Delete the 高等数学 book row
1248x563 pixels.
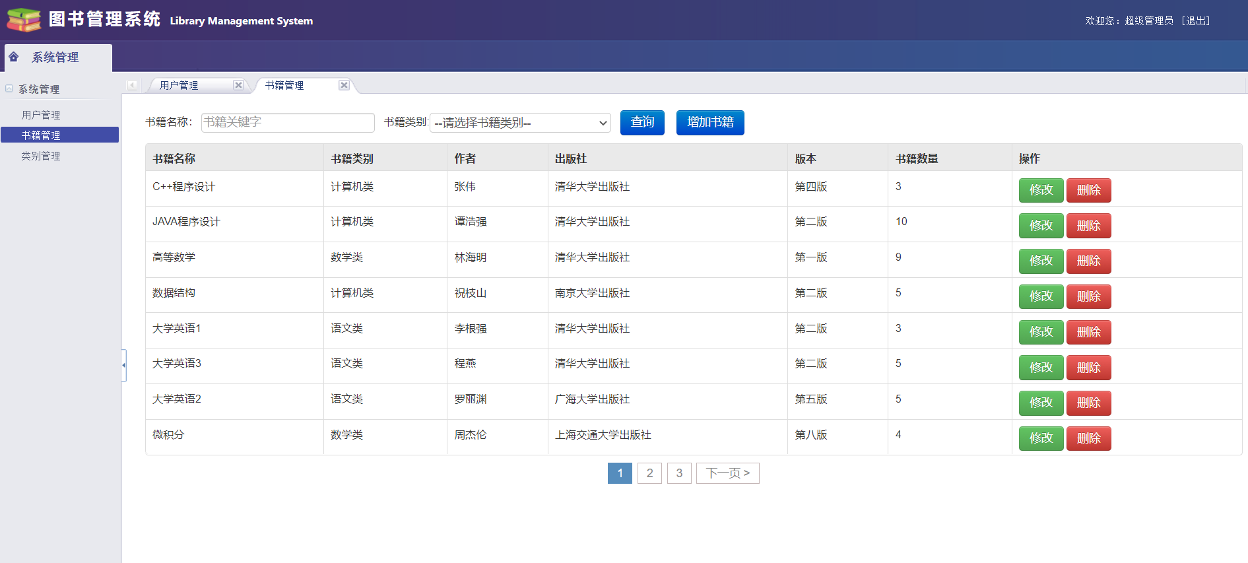(1089, 261)
